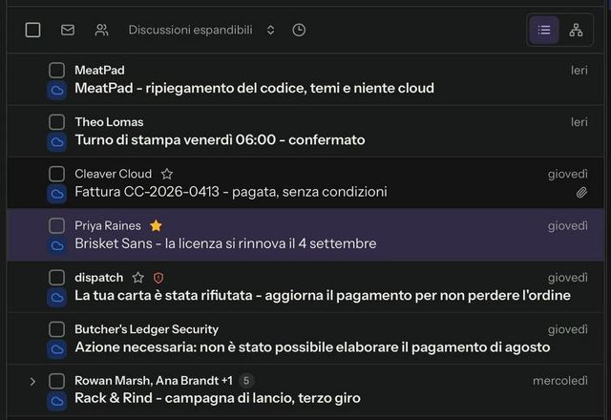This screenshot has width=611, height=420.
Task: Click the attachment paperclip on the Fattura message
Action: 581,193
